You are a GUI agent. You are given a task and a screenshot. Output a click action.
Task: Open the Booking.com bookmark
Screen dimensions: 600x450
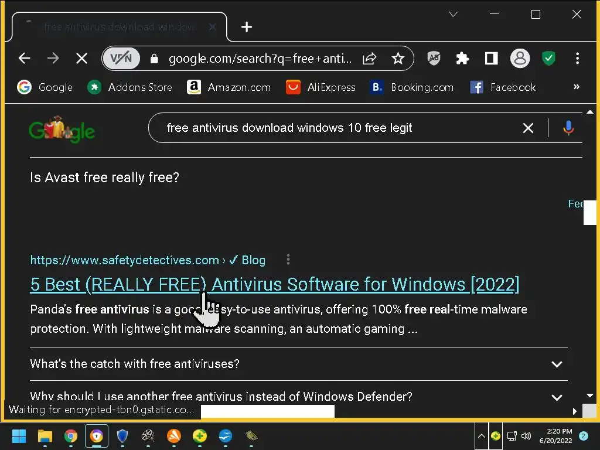coord(412,87)
